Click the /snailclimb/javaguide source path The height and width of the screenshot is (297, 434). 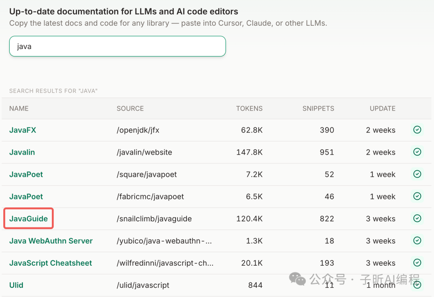[154, 219]
